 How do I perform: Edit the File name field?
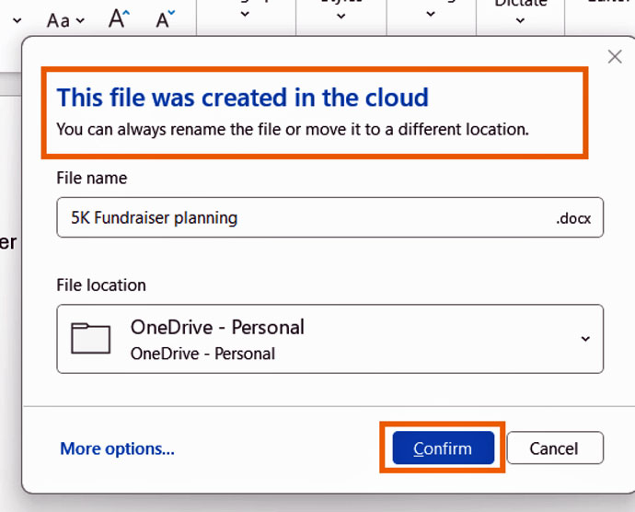pos(329,217)
